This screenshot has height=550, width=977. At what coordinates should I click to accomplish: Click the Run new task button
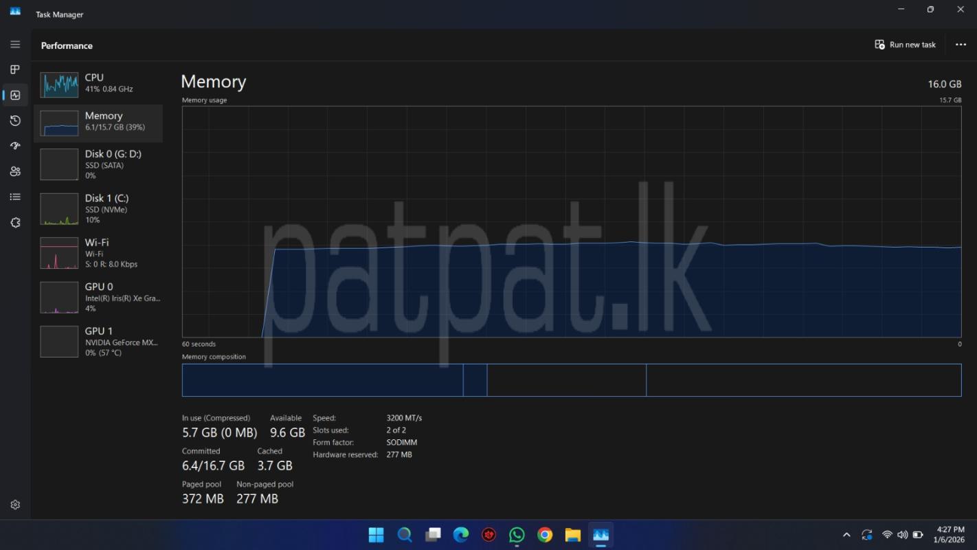coord(905,45)
